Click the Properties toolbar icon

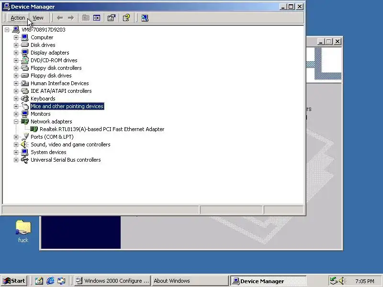click(112, 18)
